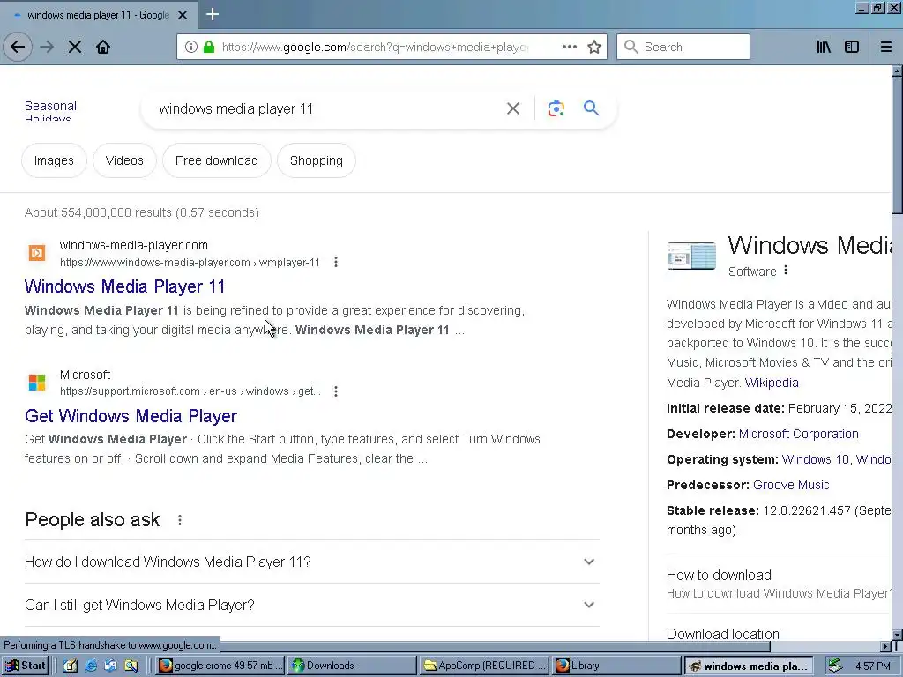Switch to google-crome-49-57-mb taskbar window
903x677 pixels.
click(x=220, y=666)
